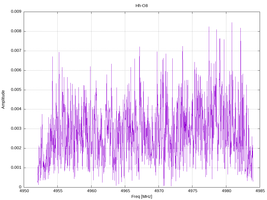The width and height of the screenshot is (267, 200).
Task: Click y-axis tick label 0.004
Action: click(x=16, y=109)
